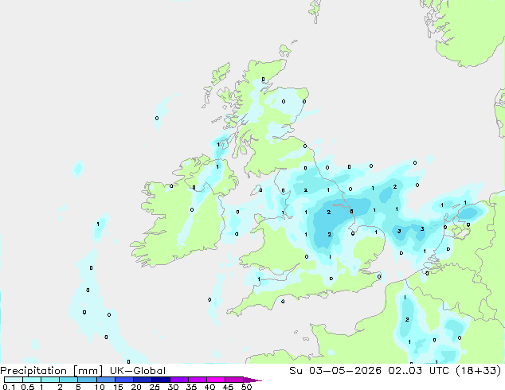Screen dimensions: 505x390
Task: Click the 25 to 30 mm navy swatch
Action: 161,380
